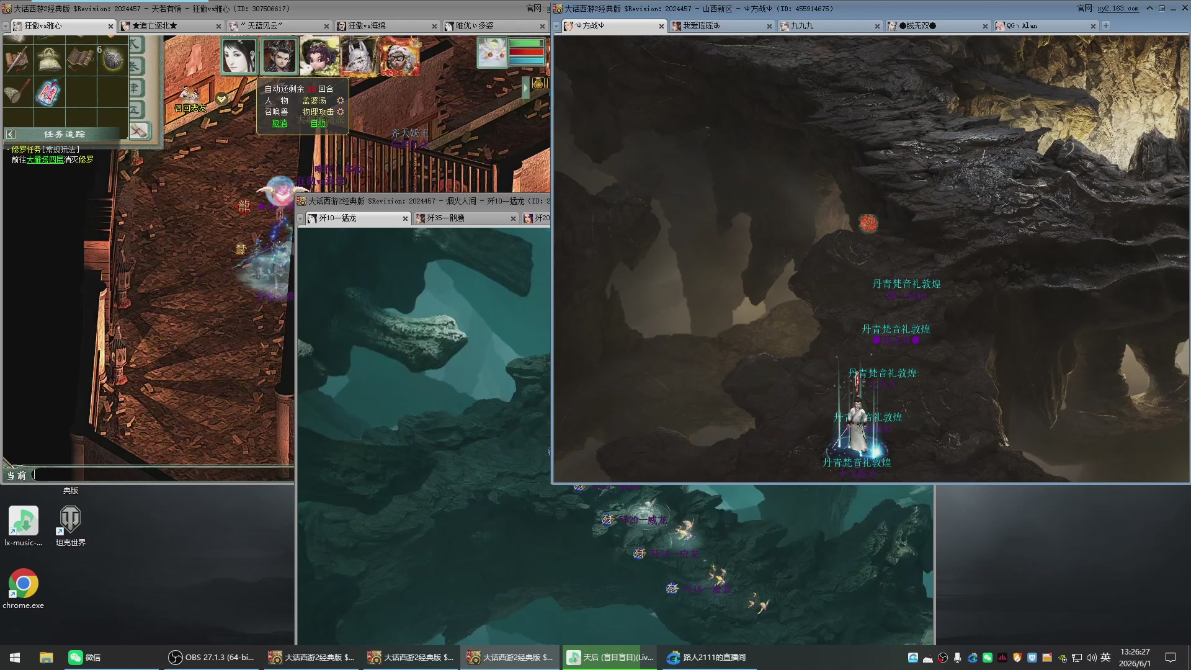Select the dark stone item stacked 6
This screenshot has height=670, width=1191.
[112, 60]
